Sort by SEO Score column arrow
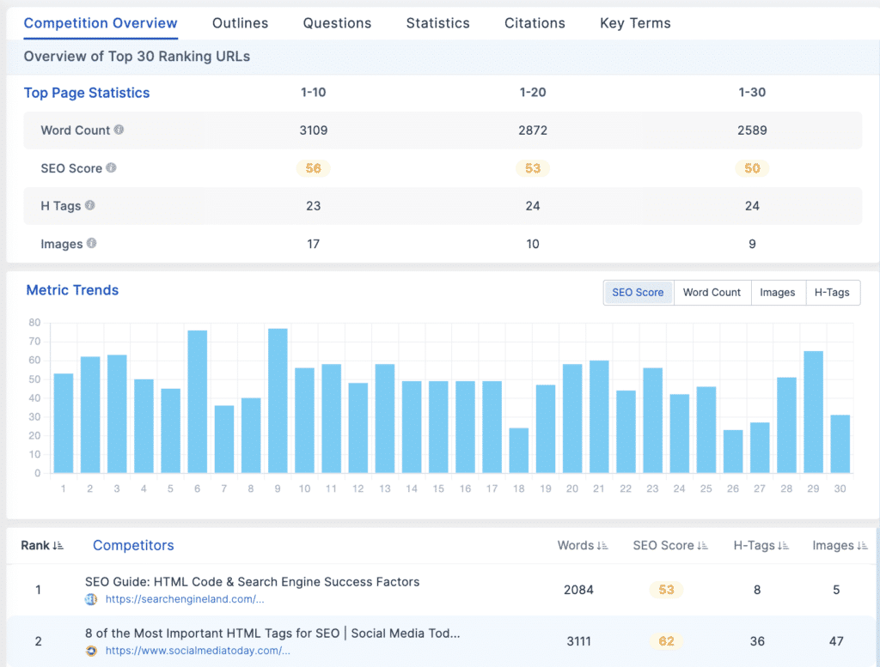The image size is (880, 667). (704, 546)
